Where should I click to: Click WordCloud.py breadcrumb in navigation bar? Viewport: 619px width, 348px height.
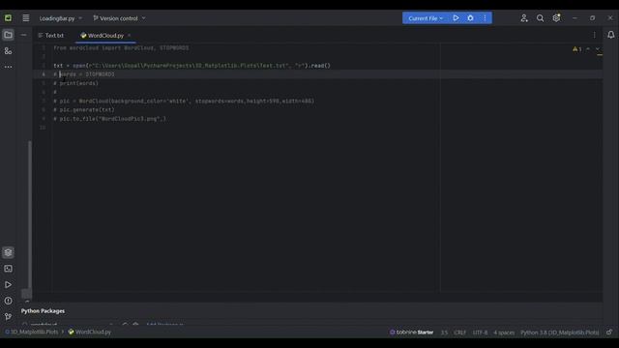90,332
